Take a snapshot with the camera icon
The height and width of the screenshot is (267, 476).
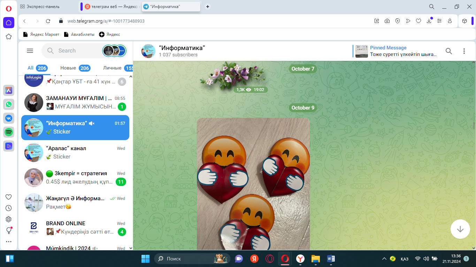pos(387,21)
